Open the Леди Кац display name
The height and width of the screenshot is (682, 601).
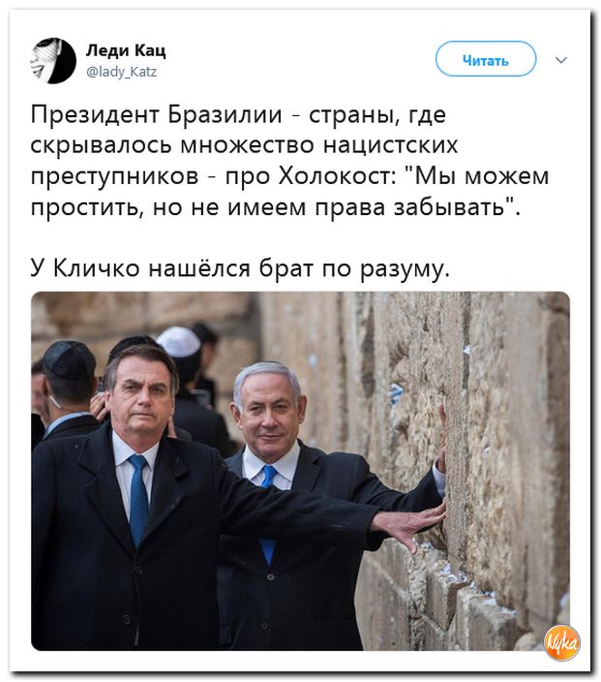126,50
